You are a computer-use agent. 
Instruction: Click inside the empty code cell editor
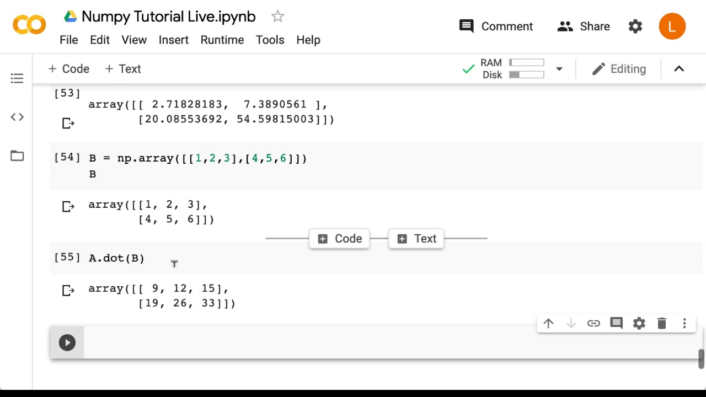pyautogui.click(x=386, y=342)
